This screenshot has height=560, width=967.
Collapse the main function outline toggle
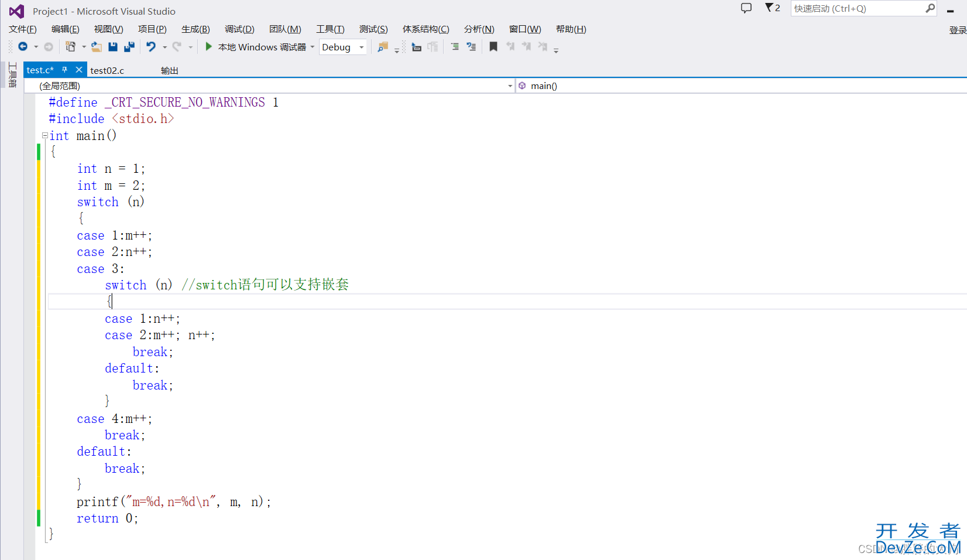coord(45,135)
